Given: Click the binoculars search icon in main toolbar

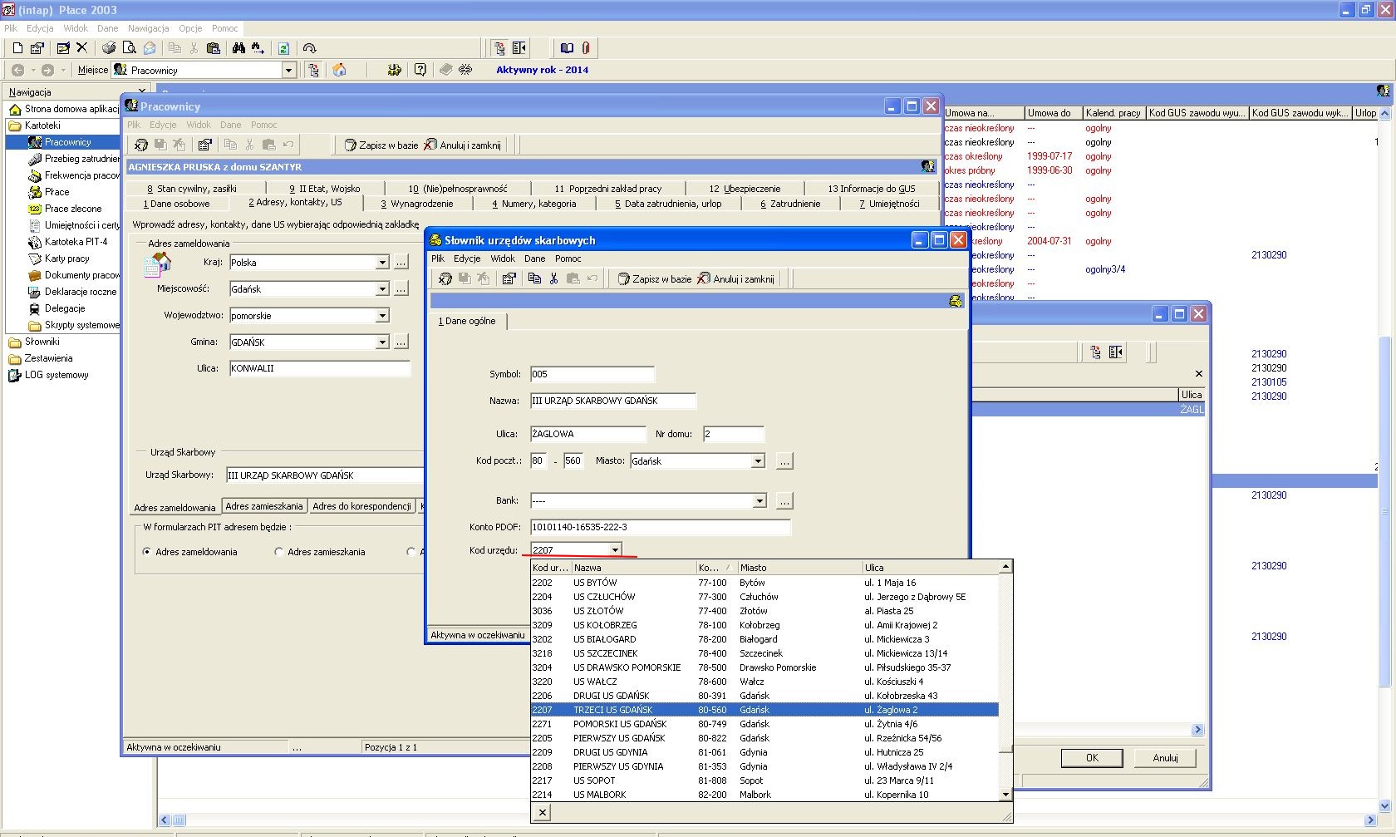Looking at the screenshot, I should tap(238, 48).
